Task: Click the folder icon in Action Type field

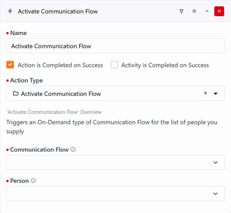Action: tap(16, 94)
